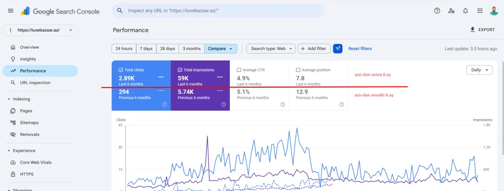Click the help icon in Total impressions card
Viewport: 504px width, 191px height.
[224, 104]
